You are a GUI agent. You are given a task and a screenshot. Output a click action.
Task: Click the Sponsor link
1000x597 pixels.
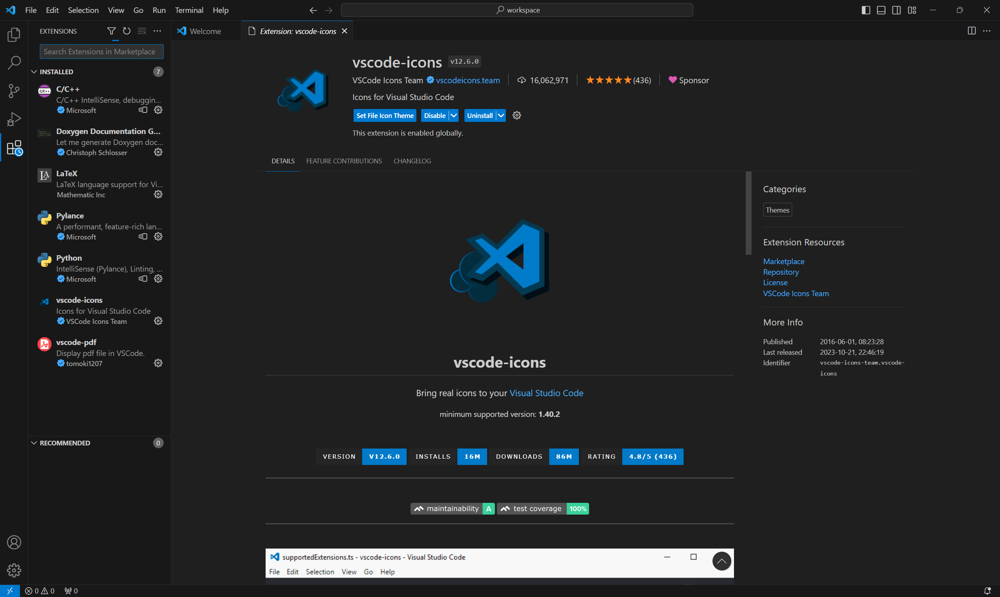coord(688,80)
